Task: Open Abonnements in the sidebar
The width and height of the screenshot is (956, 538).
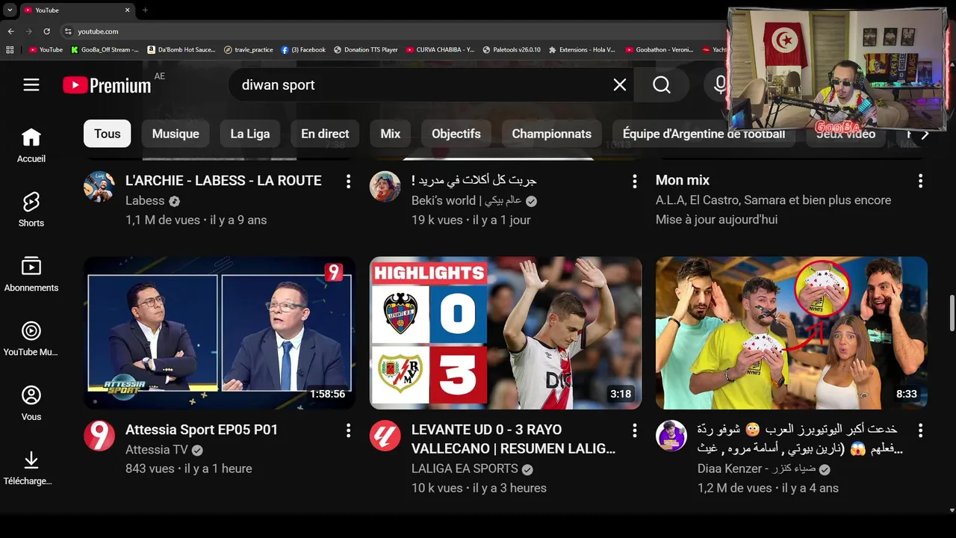Action: coord(31,275)
